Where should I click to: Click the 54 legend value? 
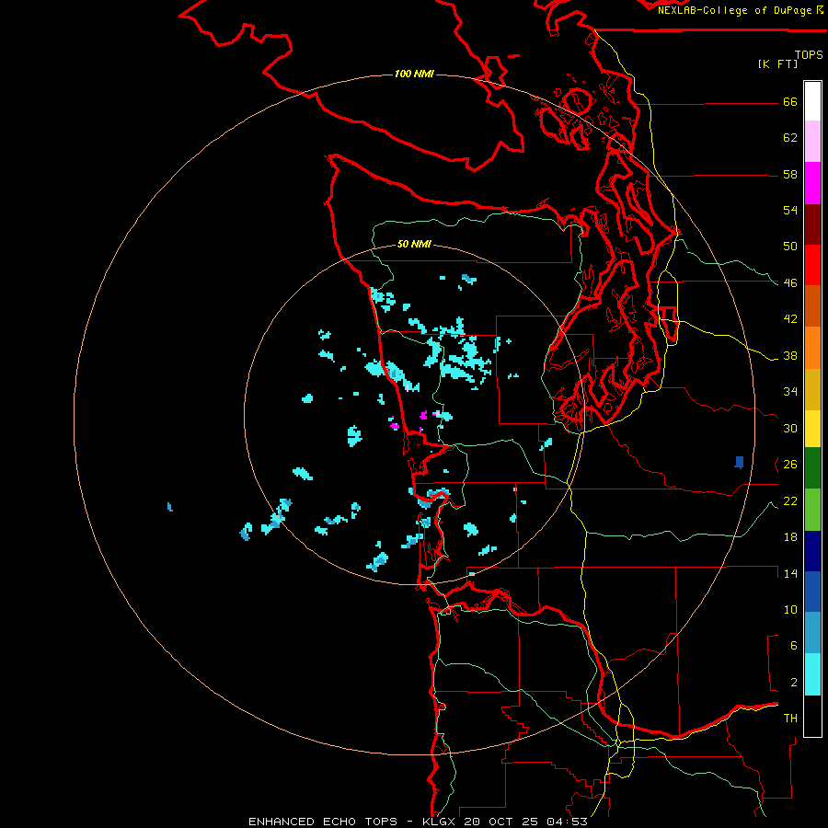point(790,210)
